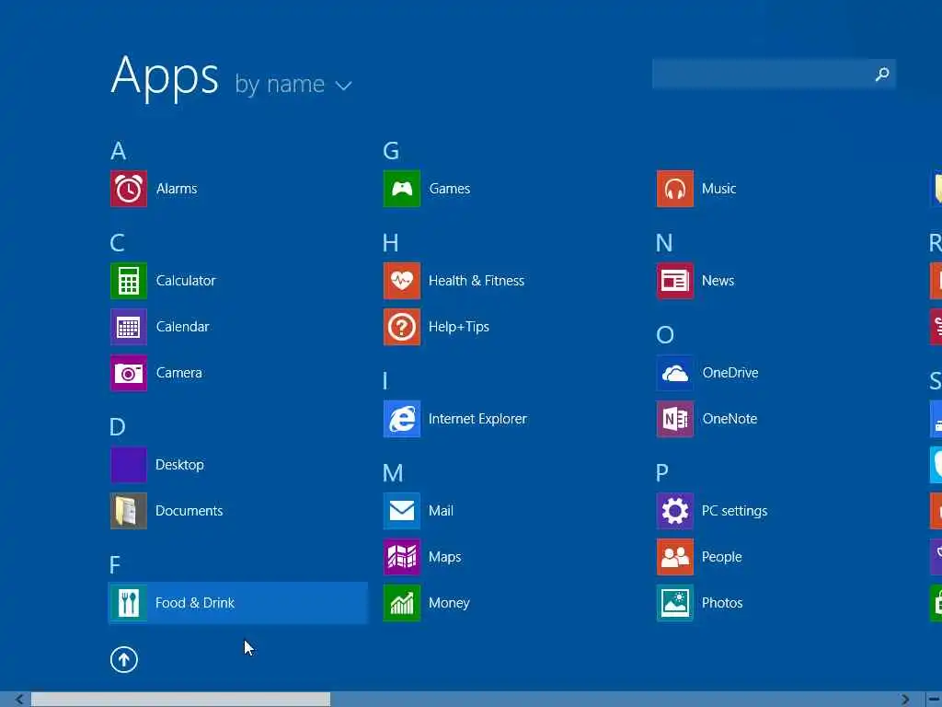Launch the People app icon

675,557
